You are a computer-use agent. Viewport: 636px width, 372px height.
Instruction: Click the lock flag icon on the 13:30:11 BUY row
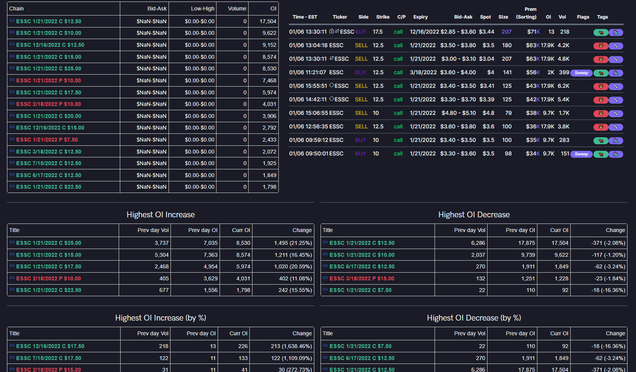coord(332,31)
